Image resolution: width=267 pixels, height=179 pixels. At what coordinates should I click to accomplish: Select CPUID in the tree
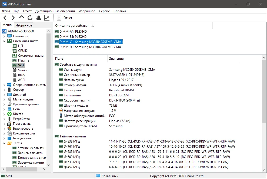[x=23, y=51]
